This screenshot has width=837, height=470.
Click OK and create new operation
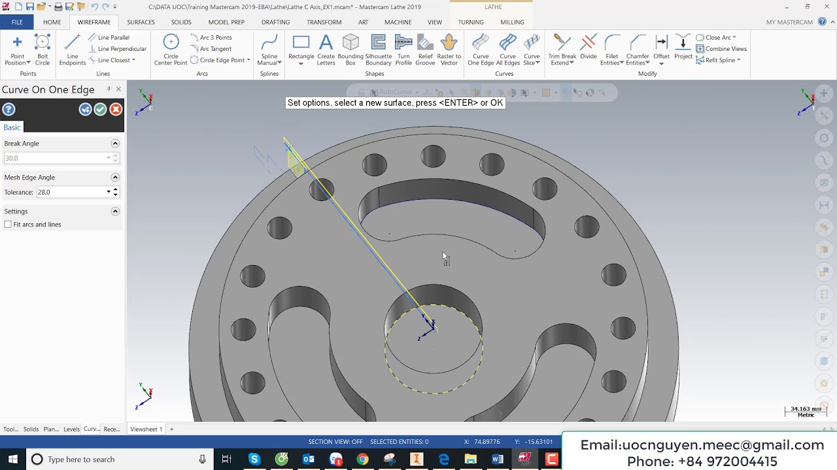pos(85,110)
